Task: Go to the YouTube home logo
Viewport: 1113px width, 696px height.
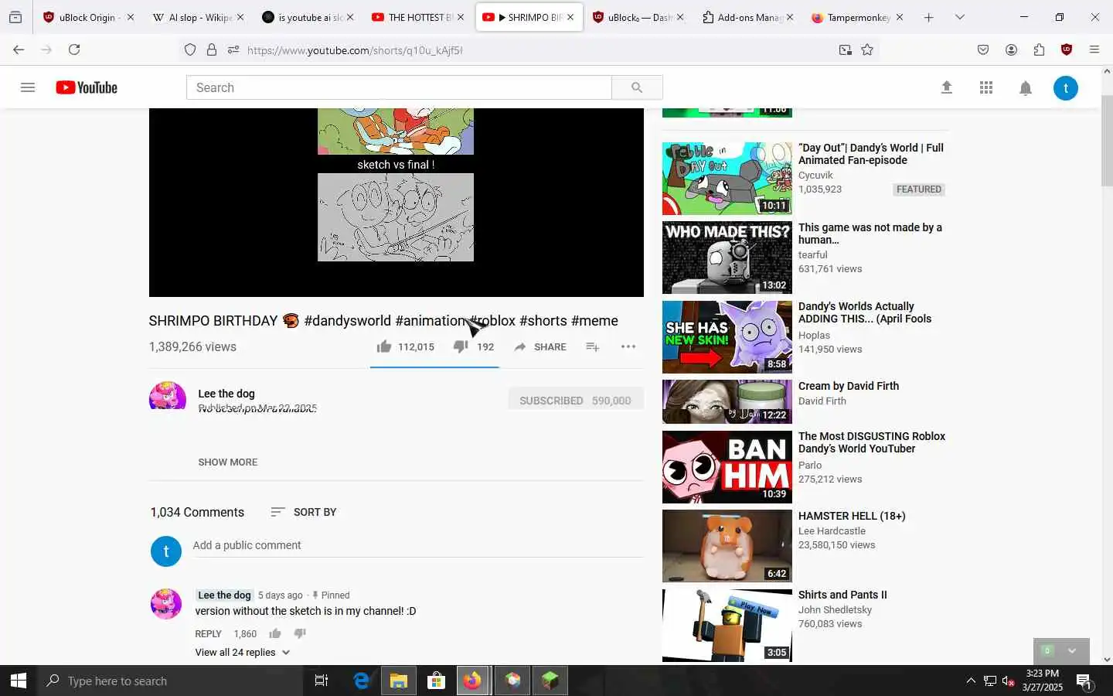Action: 87,87
